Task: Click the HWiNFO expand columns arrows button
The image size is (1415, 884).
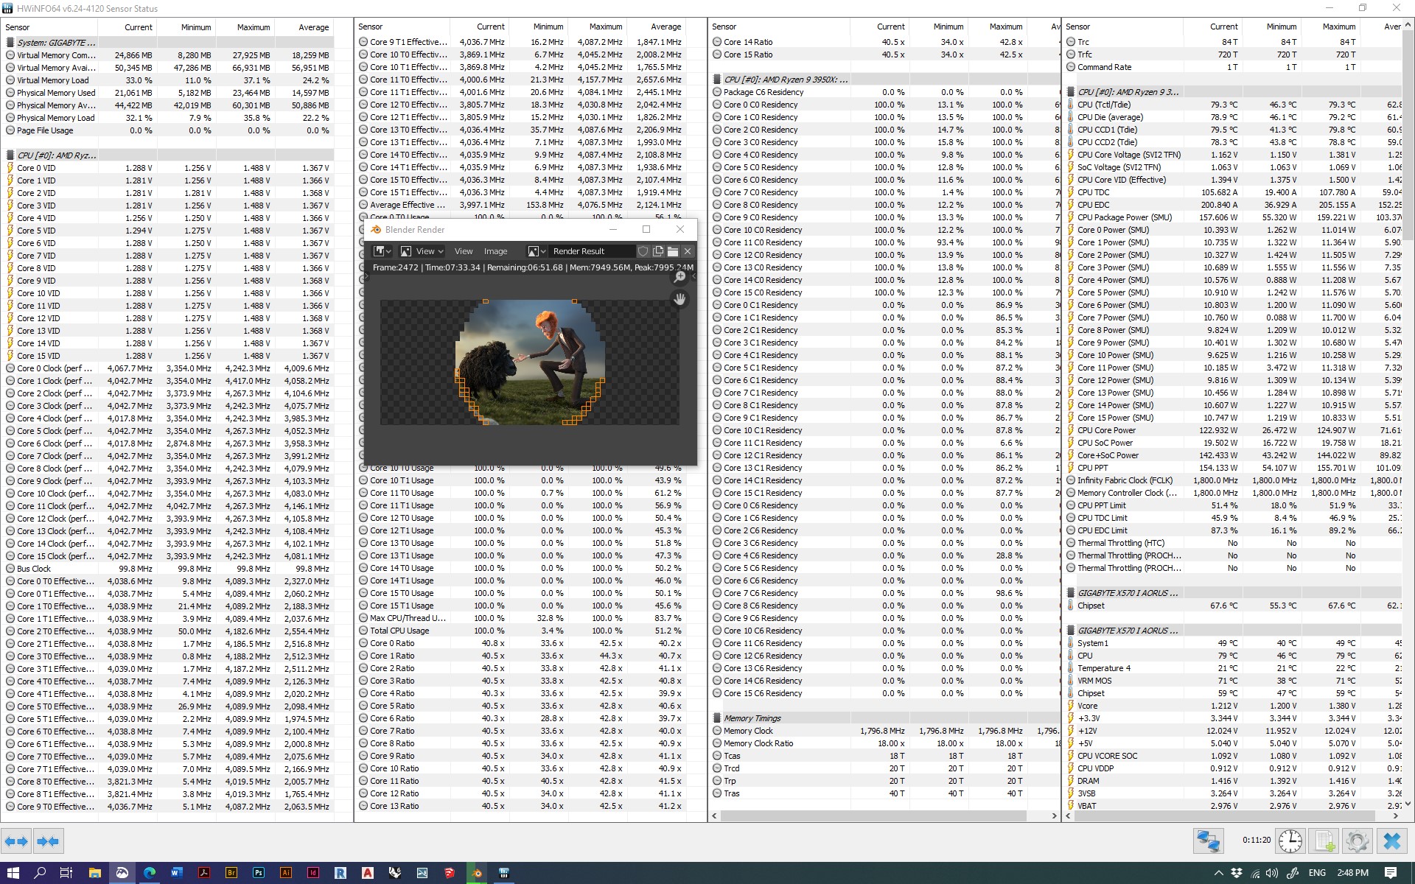Action: 16,841
